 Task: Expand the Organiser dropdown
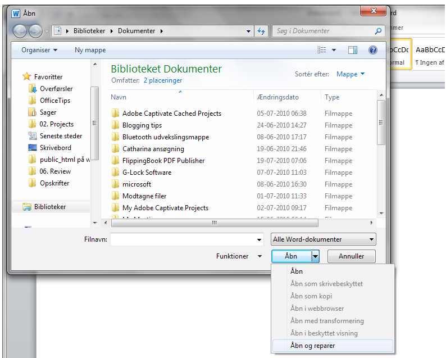coord(39,50)
